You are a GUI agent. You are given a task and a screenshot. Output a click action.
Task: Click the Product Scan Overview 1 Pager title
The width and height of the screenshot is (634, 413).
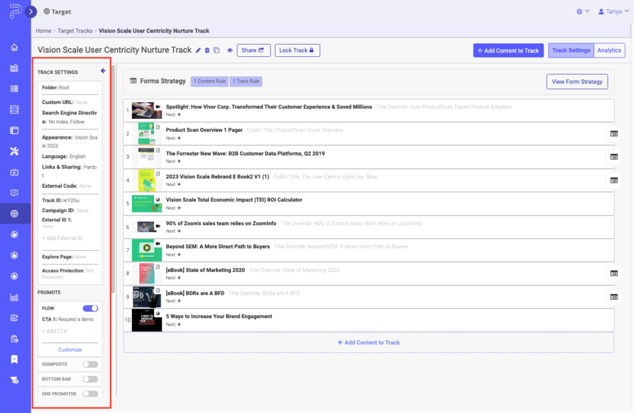click(204, 130)
